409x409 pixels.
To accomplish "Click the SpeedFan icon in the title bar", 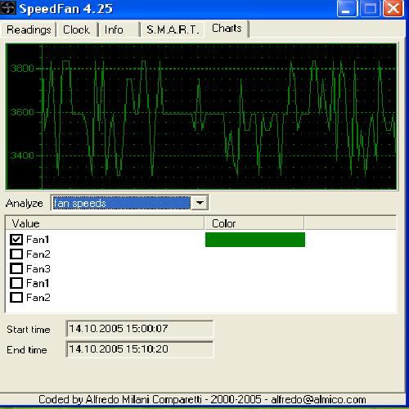I will coord(7,8).
